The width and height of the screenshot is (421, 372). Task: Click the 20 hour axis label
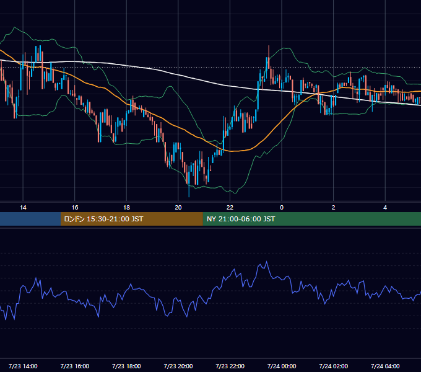tap(178, 208)
